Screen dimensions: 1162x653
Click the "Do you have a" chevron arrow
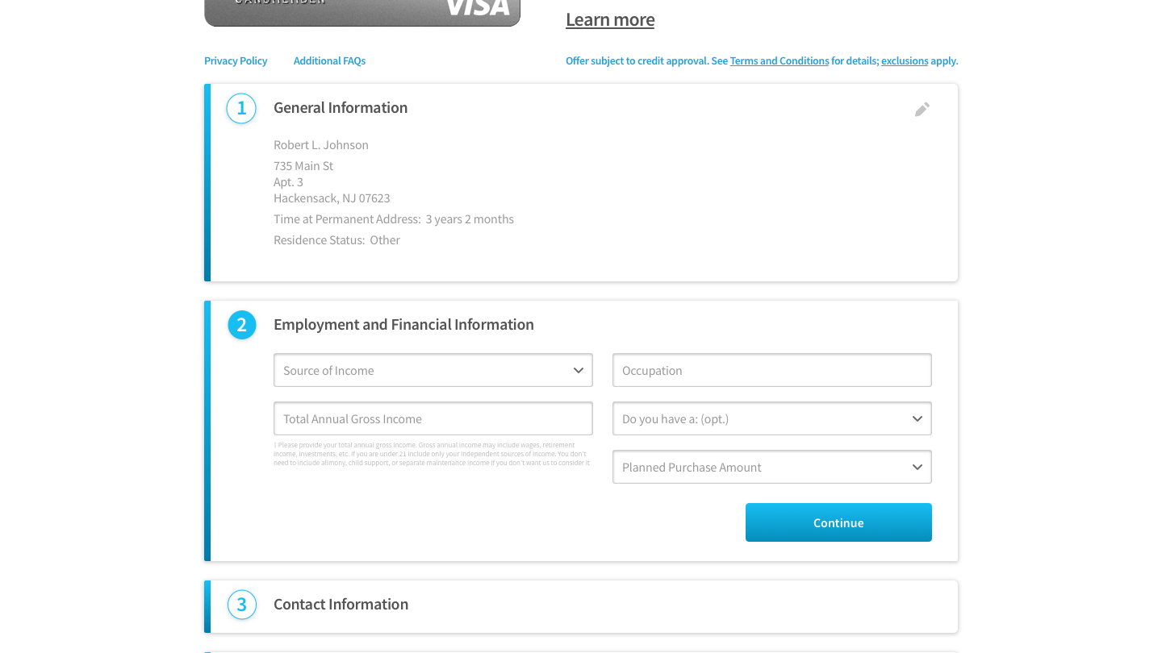tap(917, 419)
